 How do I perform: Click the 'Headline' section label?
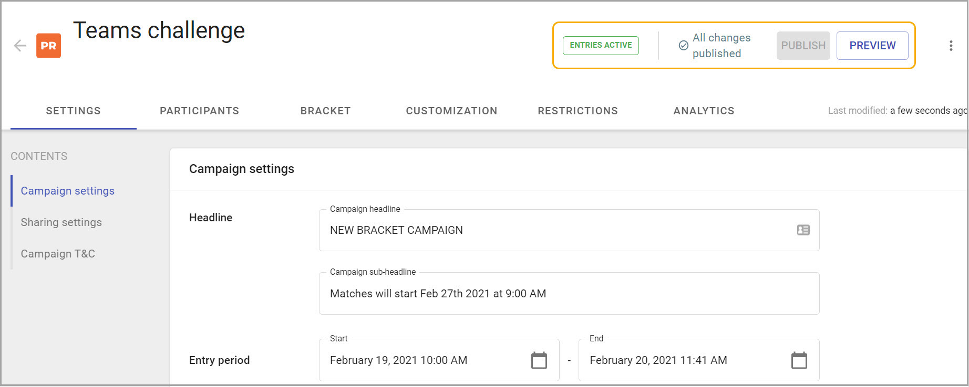click(211, 218)
